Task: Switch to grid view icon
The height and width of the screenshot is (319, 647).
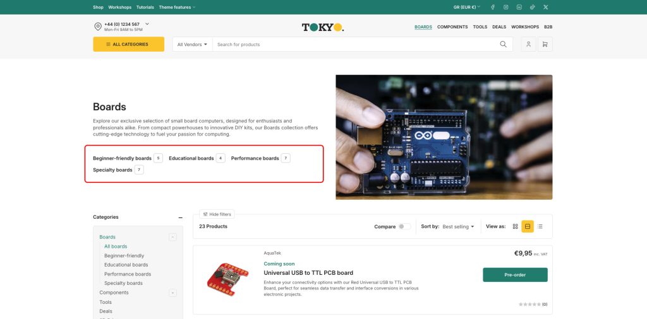Action: point(515,226)
